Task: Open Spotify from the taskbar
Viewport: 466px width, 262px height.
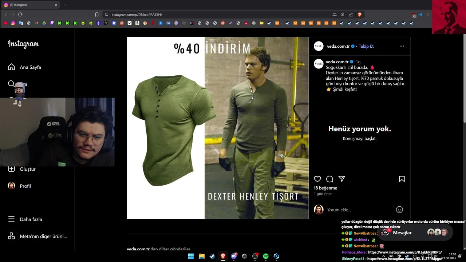Action: pyautogui.click(x=266, y=256)
